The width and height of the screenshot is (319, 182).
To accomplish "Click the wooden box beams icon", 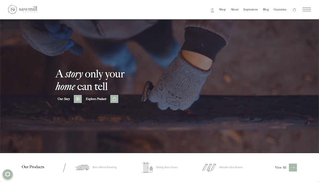I will click(x=209, y=167).
